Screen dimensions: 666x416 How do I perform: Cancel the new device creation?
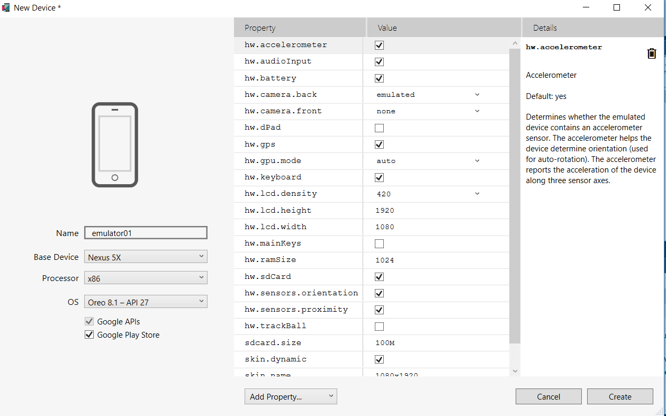548,396
